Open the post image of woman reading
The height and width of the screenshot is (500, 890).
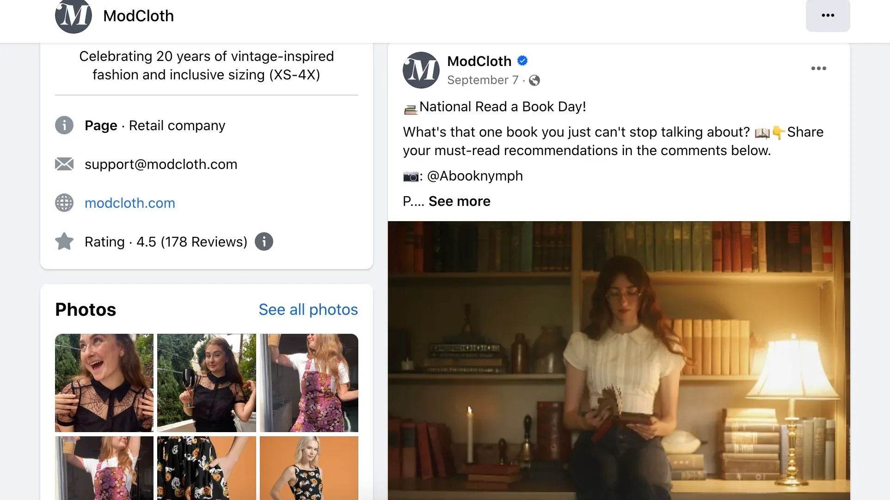tap(619, 360)
